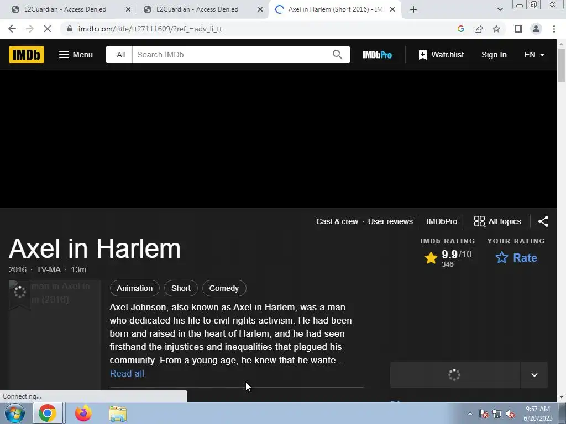Open the Chrome three-dot menu

(554, 29)
